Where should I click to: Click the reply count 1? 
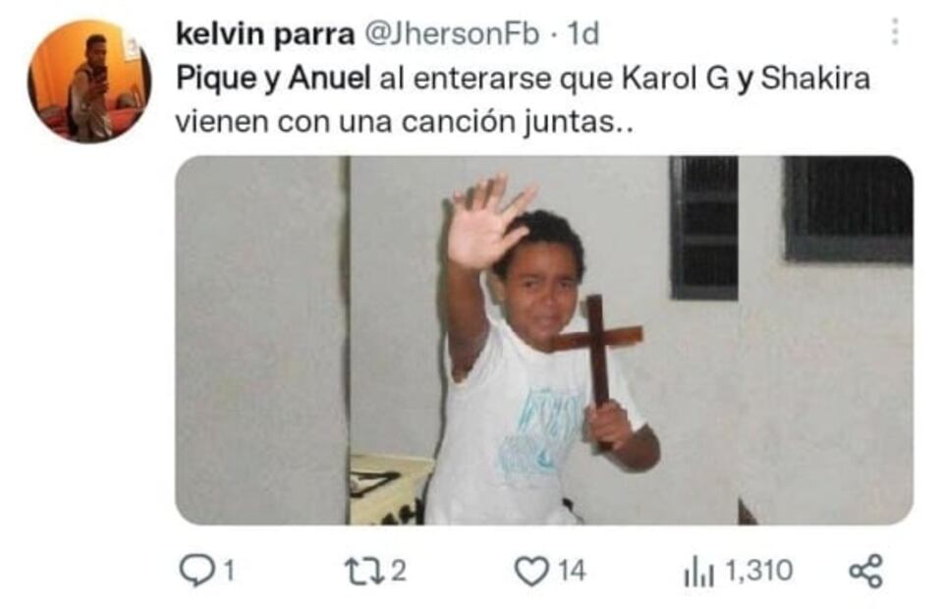coord(228,571)
